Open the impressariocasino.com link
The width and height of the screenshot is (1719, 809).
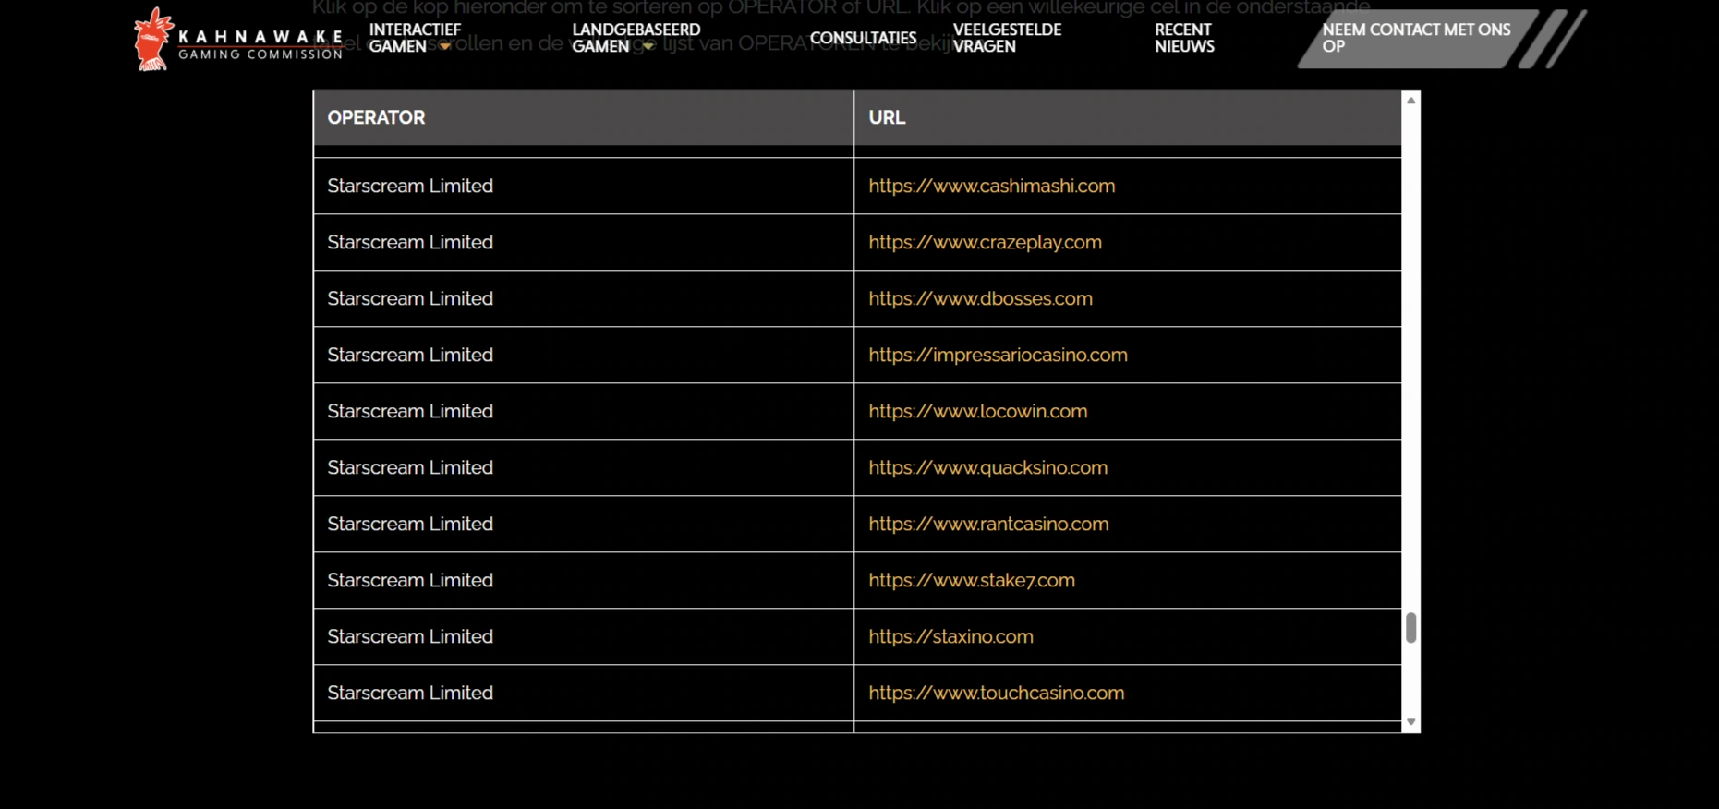[x=998, y=355]
